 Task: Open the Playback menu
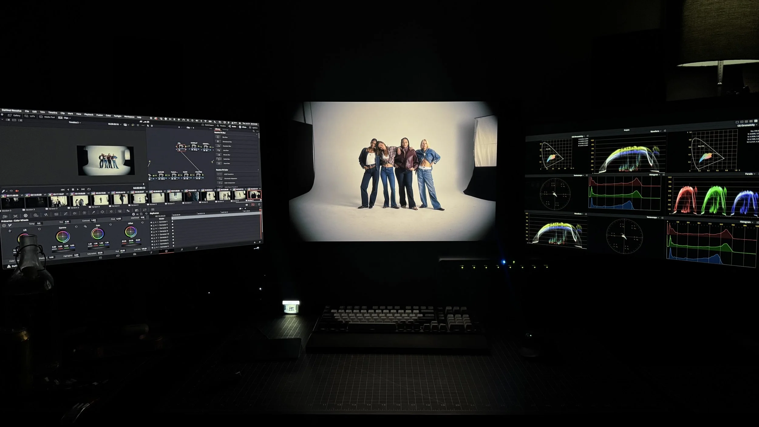click(x=89, y=114)
